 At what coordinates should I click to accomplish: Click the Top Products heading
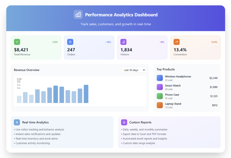[x=166, y=69]
